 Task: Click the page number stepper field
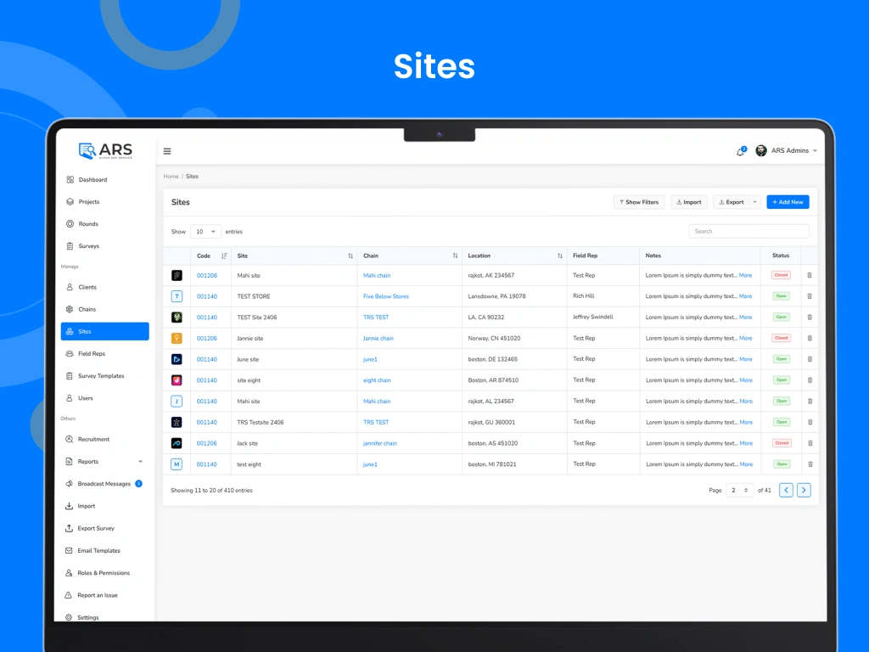pos(739,490)
